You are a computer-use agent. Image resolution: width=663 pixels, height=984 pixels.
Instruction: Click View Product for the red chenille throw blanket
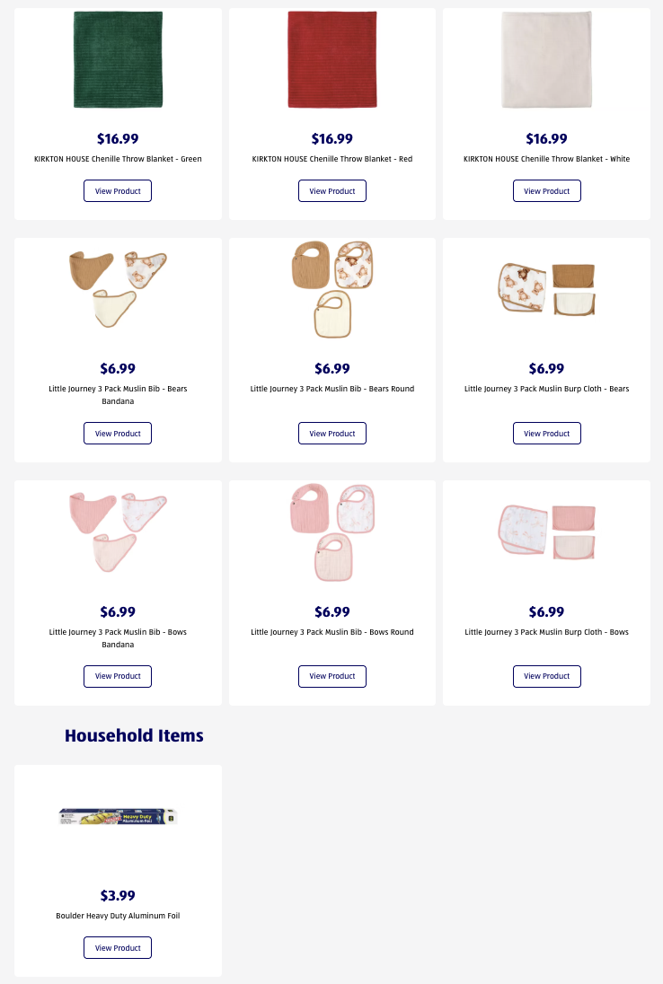pos(332,191)
